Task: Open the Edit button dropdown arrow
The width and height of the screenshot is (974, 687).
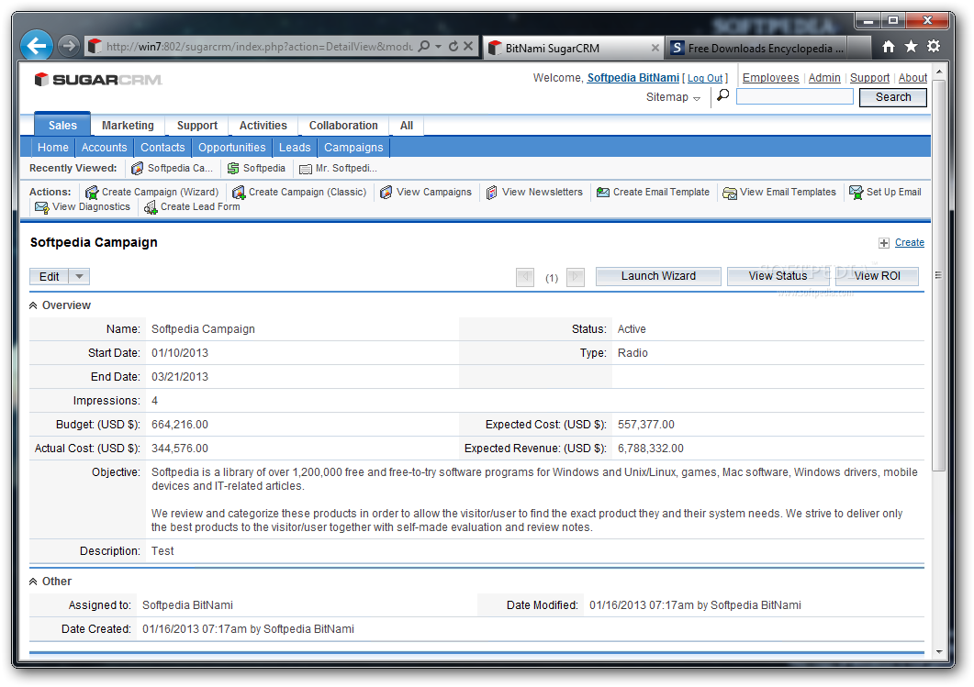Action: (79, 277)
